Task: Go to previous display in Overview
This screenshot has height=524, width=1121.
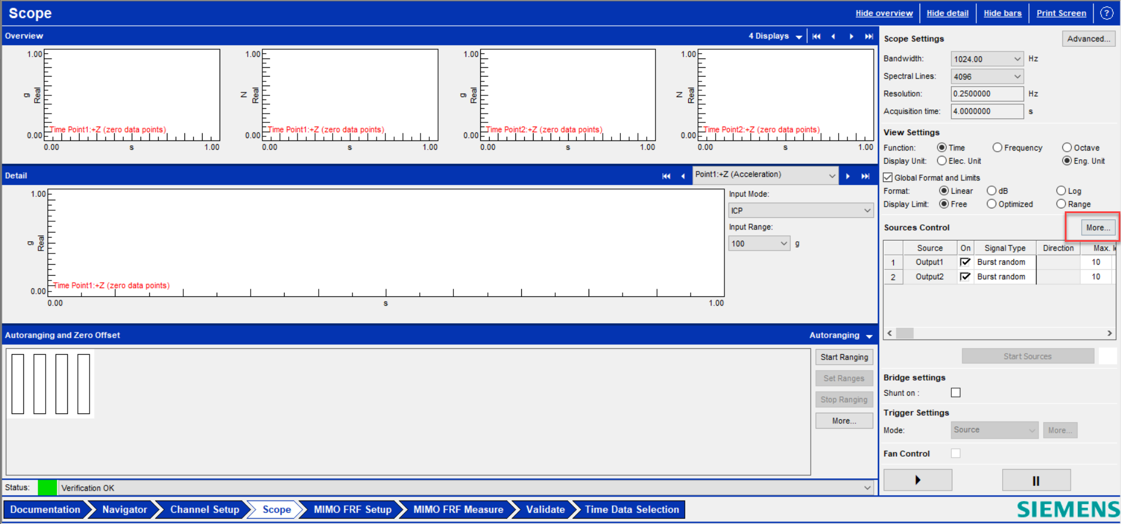Action: pos(833,36)
